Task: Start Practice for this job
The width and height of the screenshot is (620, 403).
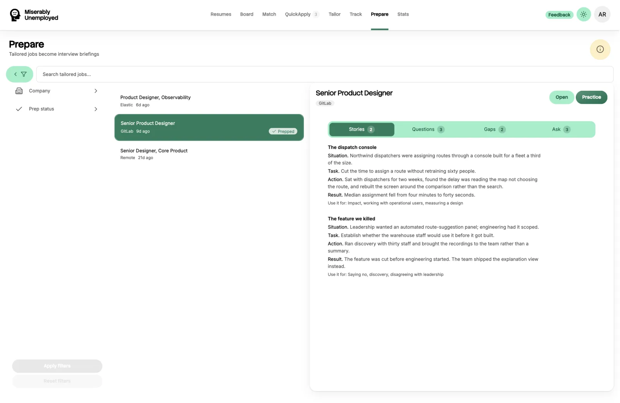Action: coord(591,97)
